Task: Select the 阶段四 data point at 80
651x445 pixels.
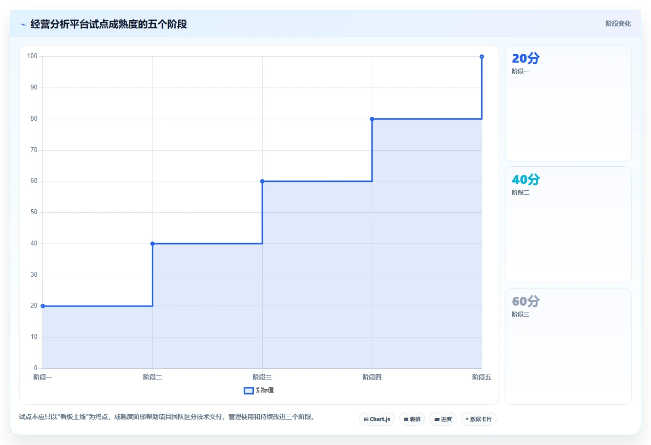Action: [372, 119]
